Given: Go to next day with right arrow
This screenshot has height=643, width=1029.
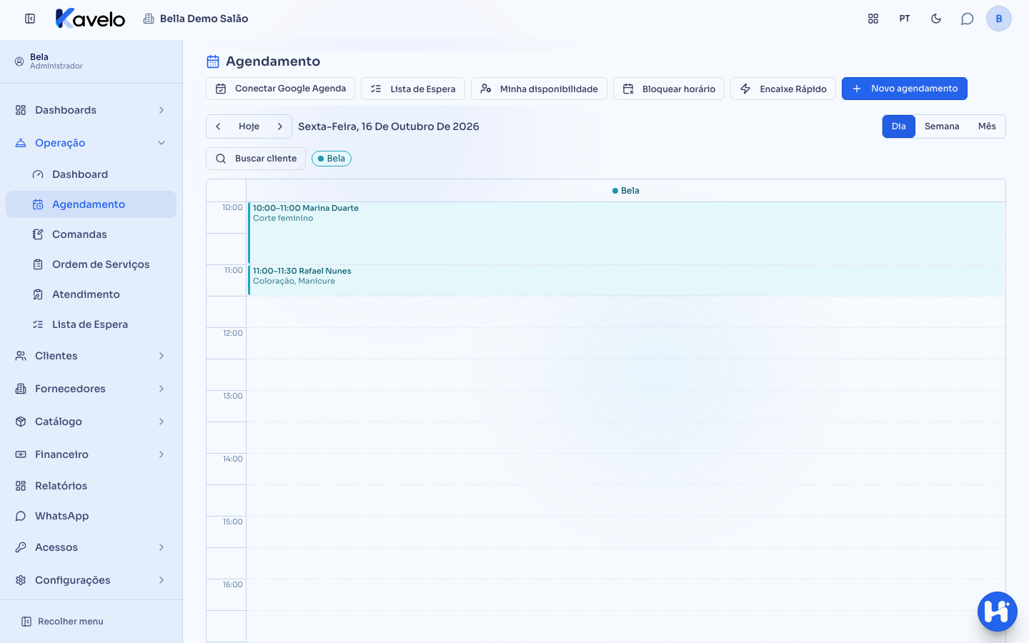Looking at the screenshot, I should point(280,126).
